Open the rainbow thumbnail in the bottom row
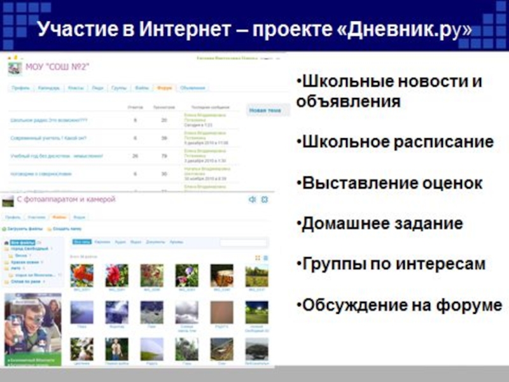The image size is (509, 382). (x=152, y=349)
